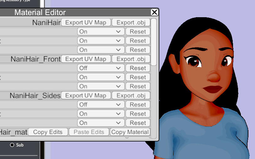The height and width of the screenshot is (159, 255).
Task: Reset second setting under NaniHair_Sides
Action: tap(138, 114)
